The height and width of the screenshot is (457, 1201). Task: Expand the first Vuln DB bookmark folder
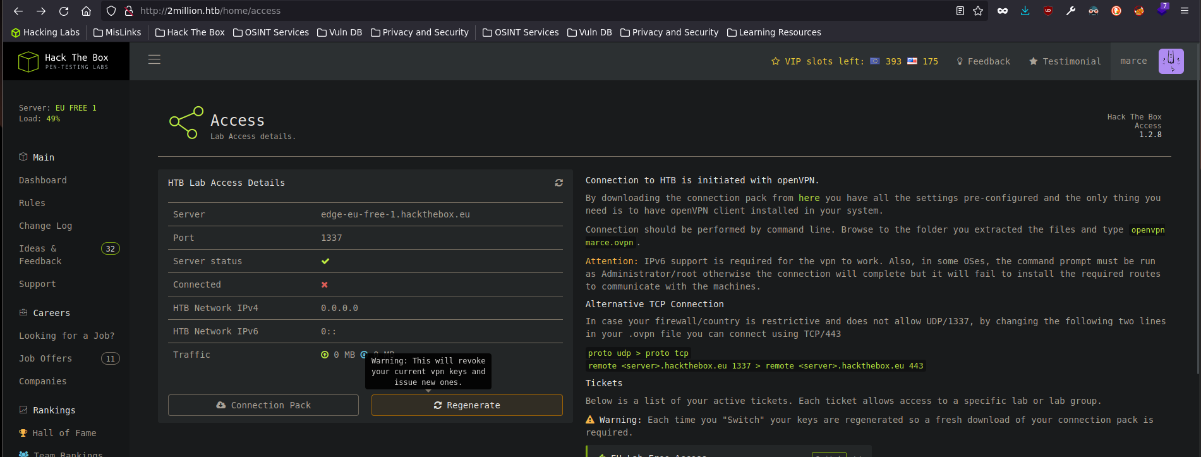[x=339, y=32]
